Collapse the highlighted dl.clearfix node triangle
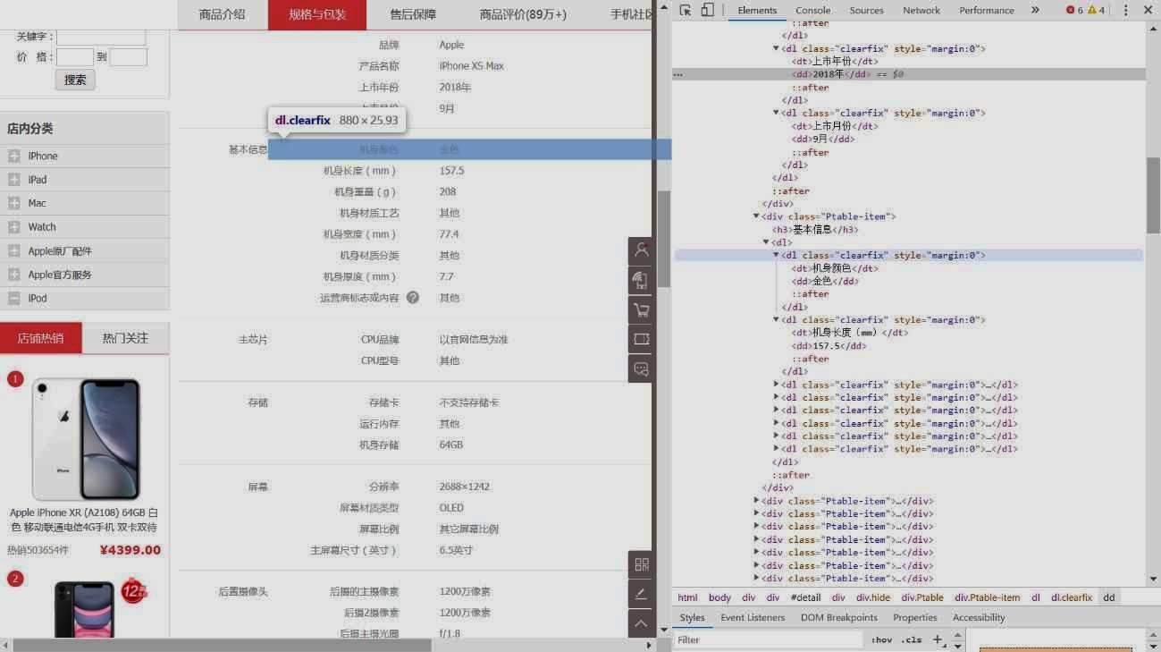Screen dimensions: 1161x652 pyautogui.click(x=776, y=255)
